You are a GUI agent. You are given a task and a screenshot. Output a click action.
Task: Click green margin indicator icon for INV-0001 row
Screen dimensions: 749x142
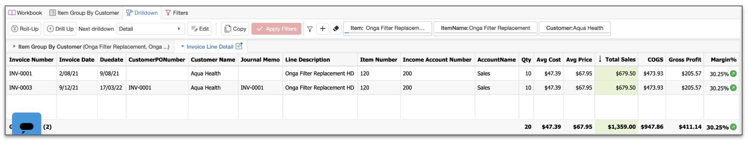[733, 74]
